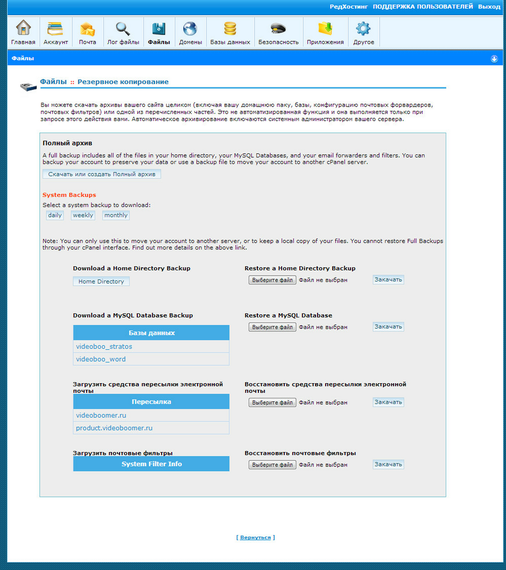This screenshot has height=570, width=506.
Task: Select the Базы данных menu label
Action: [230, 42]
